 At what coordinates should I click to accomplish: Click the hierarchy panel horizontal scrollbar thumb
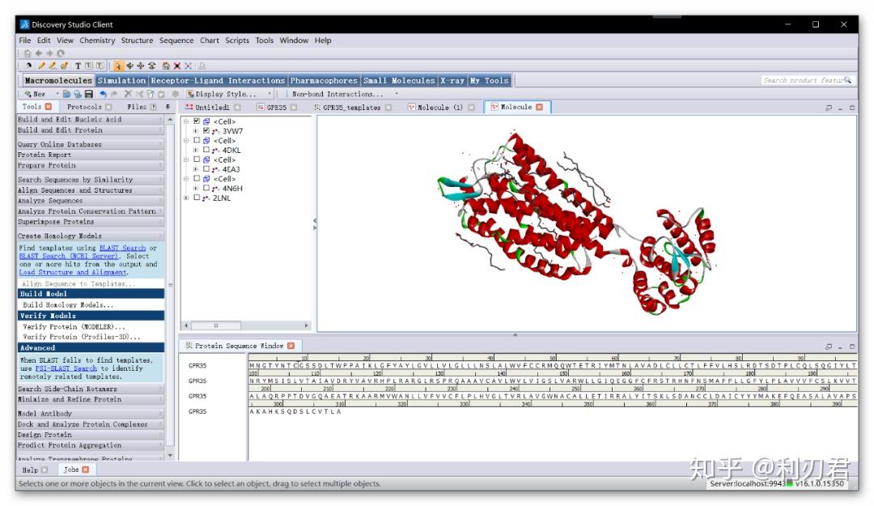[x=216, y=325]
